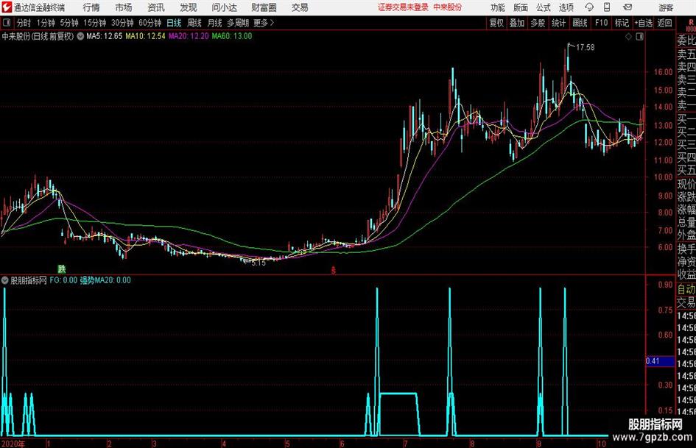Viewport: 696px width, 448px height.
Task: Open the mail envelope icon
Action: coord(628,7)
